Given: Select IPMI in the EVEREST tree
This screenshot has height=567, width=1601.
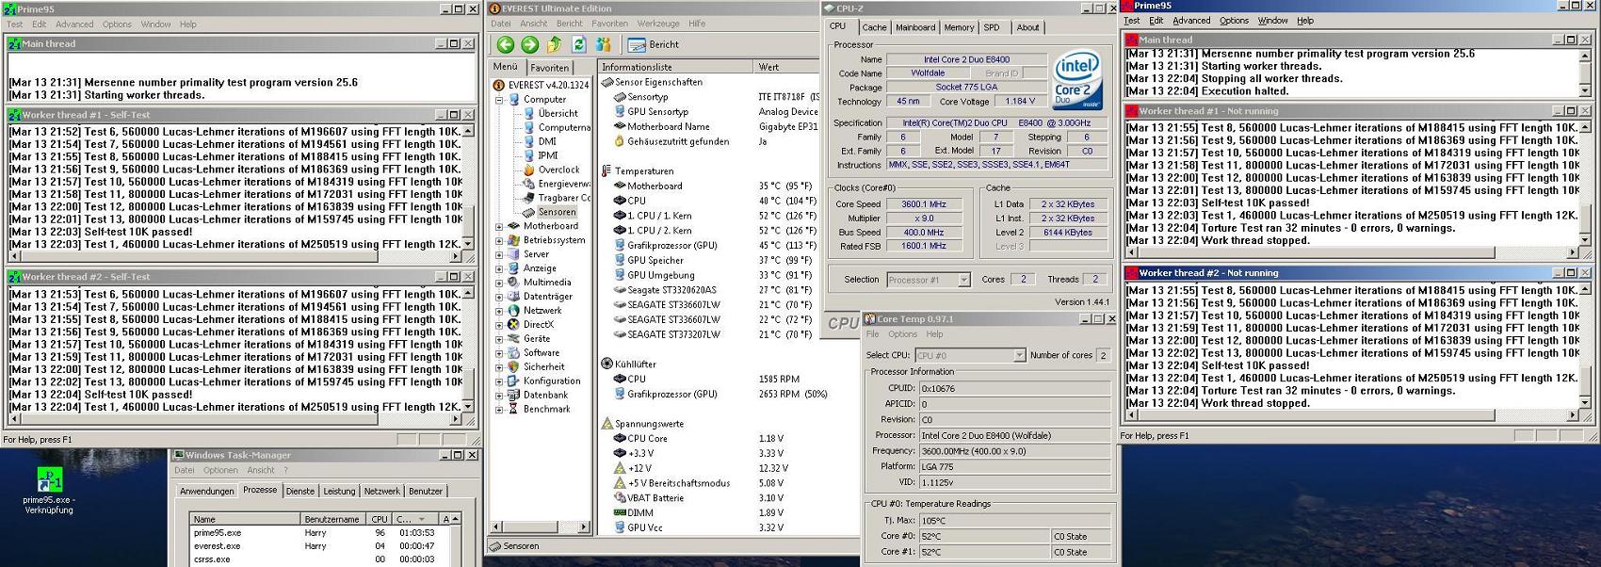Looking at the screenshot, I should point(548,155).
